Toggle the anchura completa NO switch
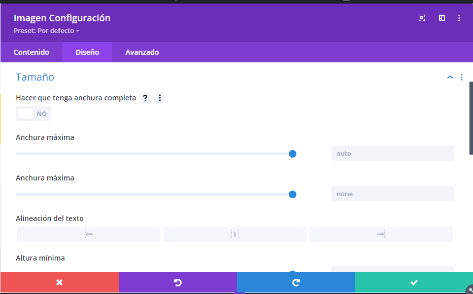Screen dimensions: 473x294 pyautogui.click(x=33, y=114)
